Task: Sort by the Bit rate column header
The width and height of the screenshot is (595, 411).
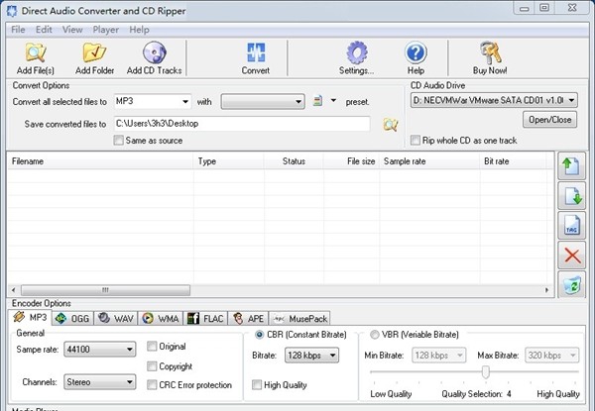Action: click(x=513, y=161)
